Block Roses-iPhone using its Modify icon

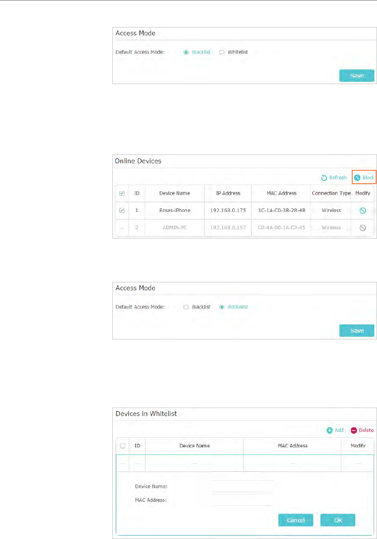362,210
